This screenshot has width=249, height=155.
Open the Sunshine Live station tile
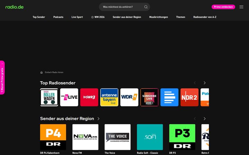[149, 97]
